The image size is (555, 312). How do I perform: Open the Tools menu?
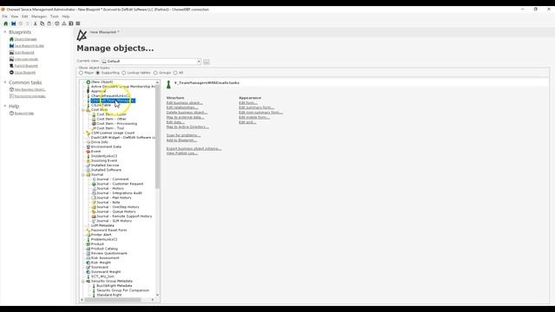(55, 16)
